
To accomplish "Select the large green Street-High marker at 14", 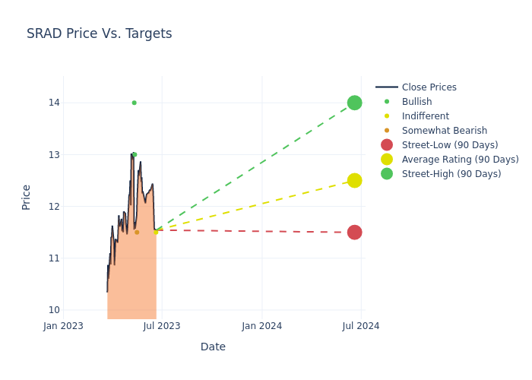I will [354, 103].
